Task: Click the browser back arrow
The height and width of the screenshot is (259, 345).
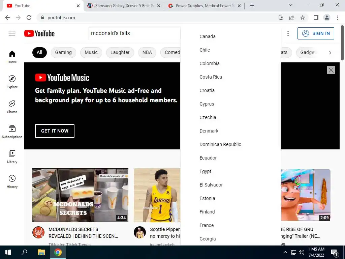Action: tap(7, 18)
